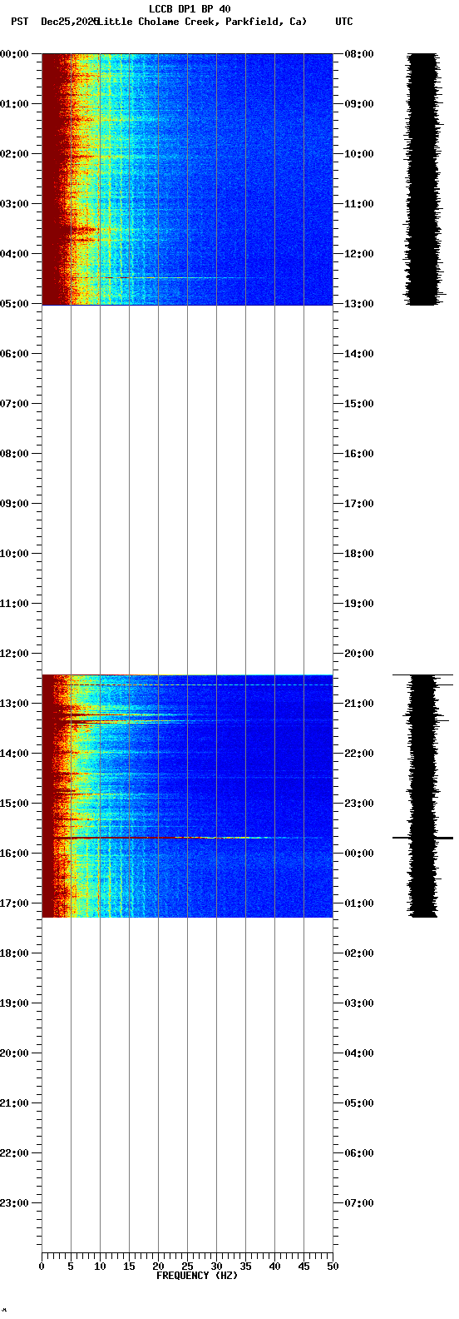Click the upper waveform trace on the right
Screen dimensions: 459x1319
(423, 179)
